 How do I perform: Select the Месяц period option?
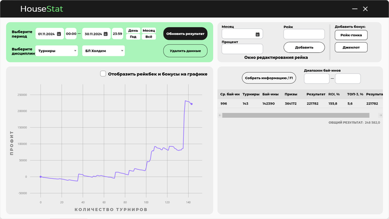tap(149, 31)
